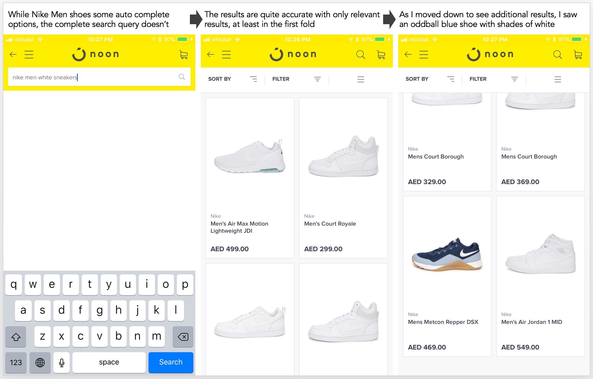Viewport: 593px width, 379px height.
Task: Expand SORT BY above the Mens Court Borough results
Action: coord(430,79)
